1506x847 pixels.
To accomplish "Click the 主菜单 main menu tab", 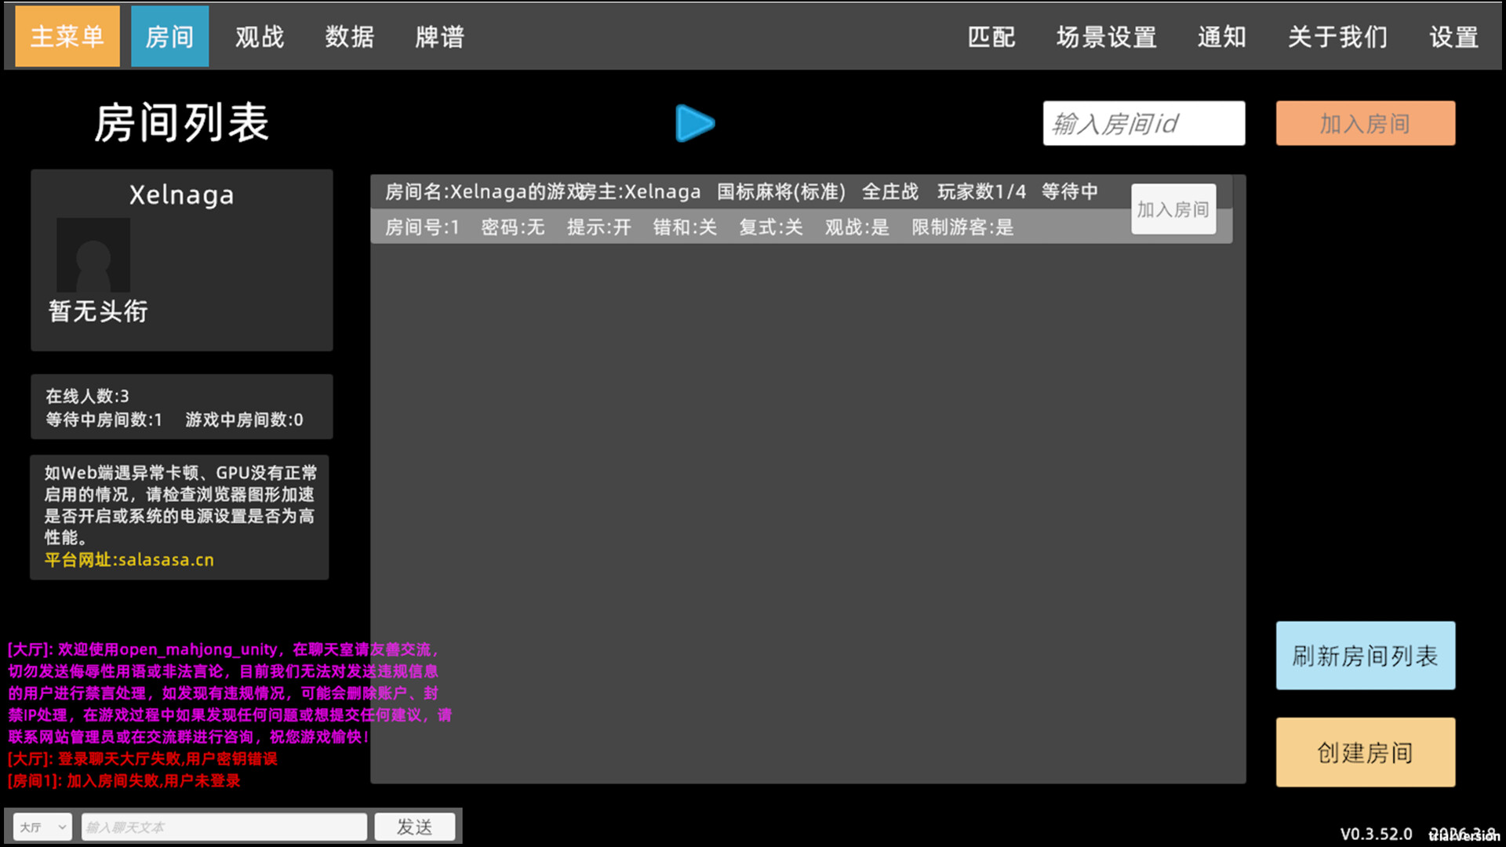I will (67, 36).
